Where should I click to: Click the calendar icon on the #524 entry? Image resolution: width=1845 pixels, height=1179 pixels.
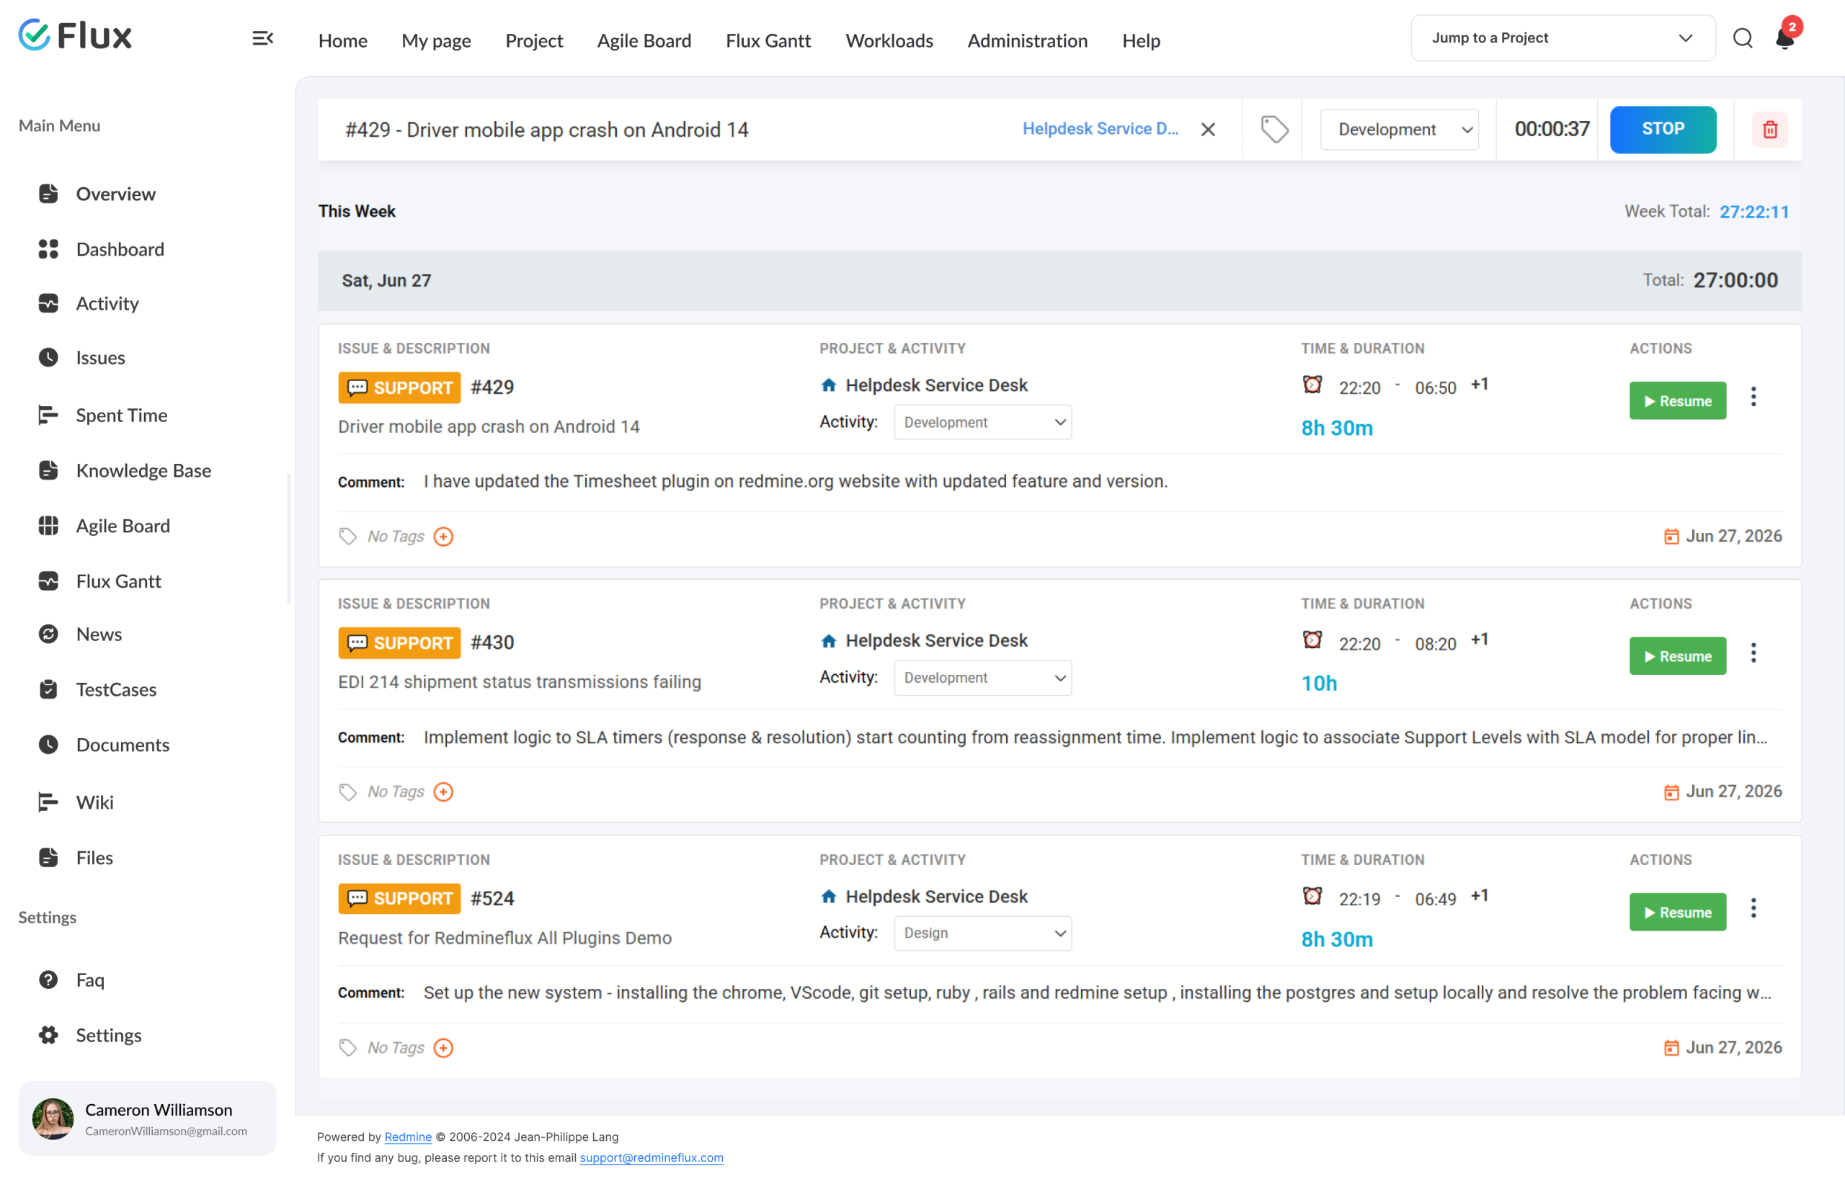click(x=1671, y=1048)
